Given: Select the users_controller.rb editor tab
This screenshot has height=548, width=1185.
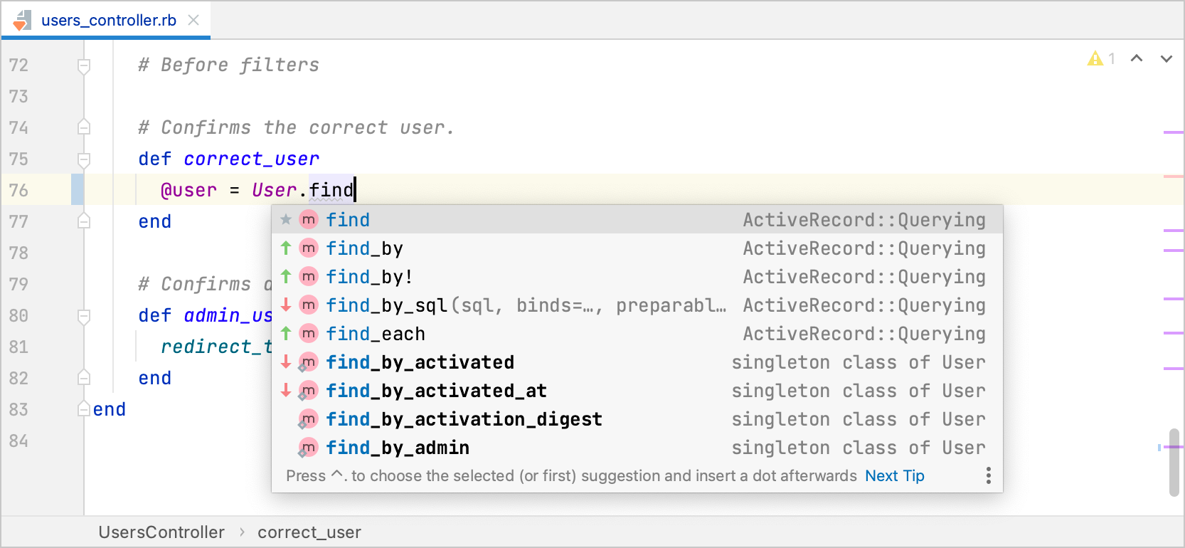Looking at the screenshot, I should click(x=107, y=19).
